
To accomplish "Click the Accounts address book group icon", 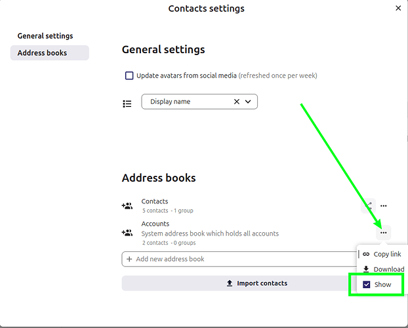I will [x=127, y=233].
